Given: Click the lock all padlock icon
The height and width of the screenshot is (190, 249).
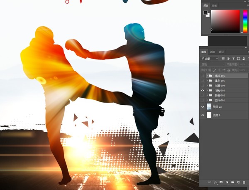Looking at the screenshot, I should pos(229,70).
